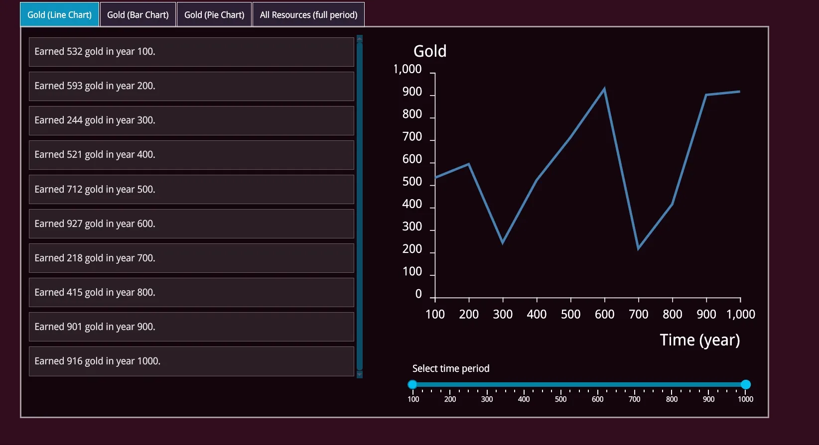
Task: Click the Gold (Line Chart) tab
Action: coord(59,15)
